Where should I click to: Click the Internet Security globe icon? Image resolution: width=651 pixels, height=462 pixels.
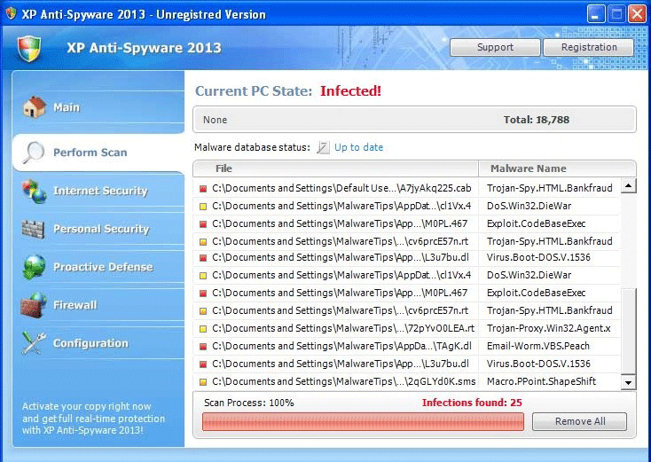point(34,191)
